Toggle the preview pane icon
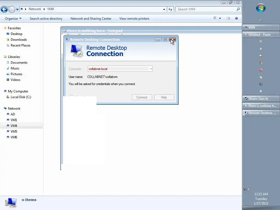This screenshot has width=280, height=210. 228,18
